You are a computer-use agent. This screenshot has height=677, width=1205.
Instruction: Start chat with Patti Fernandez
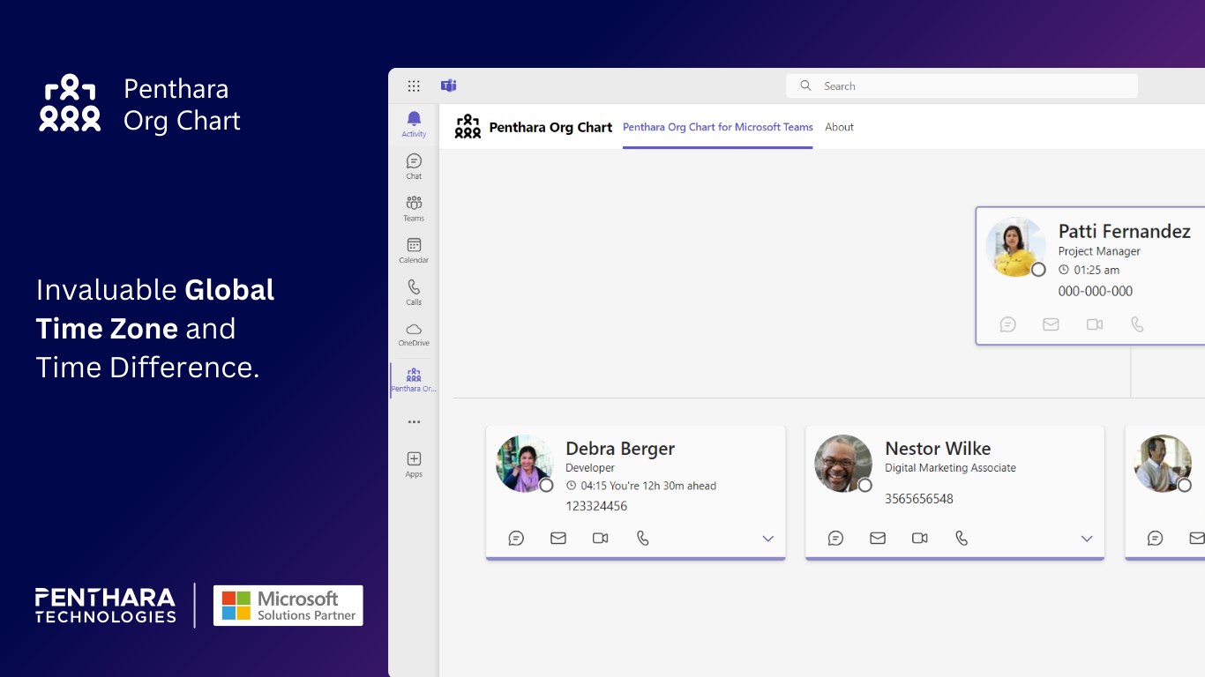[1008, 324]
